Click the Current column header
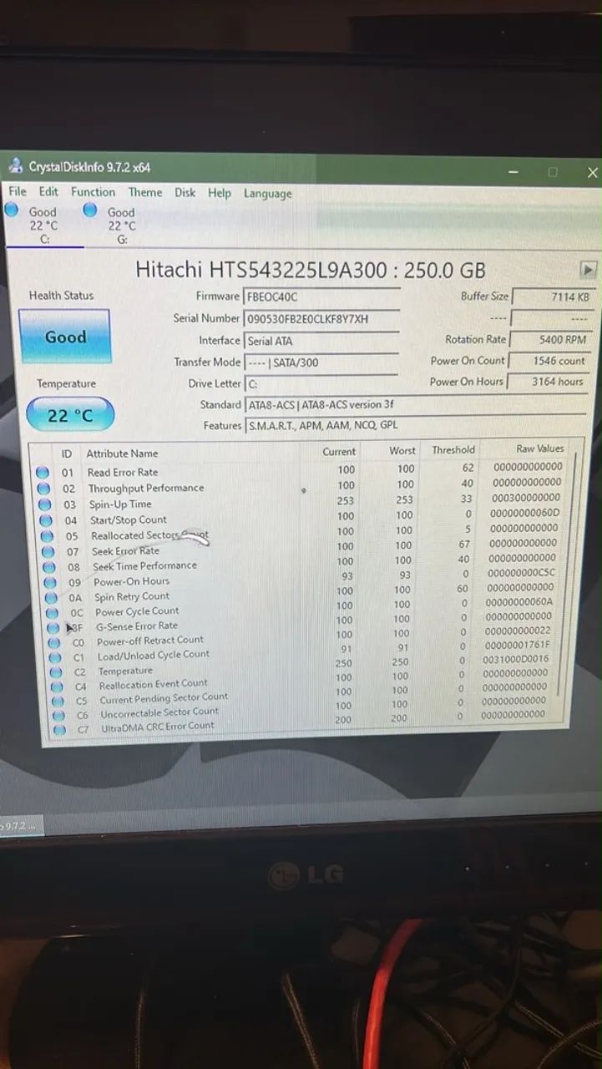602x1069 pixels. pos(339,452)
